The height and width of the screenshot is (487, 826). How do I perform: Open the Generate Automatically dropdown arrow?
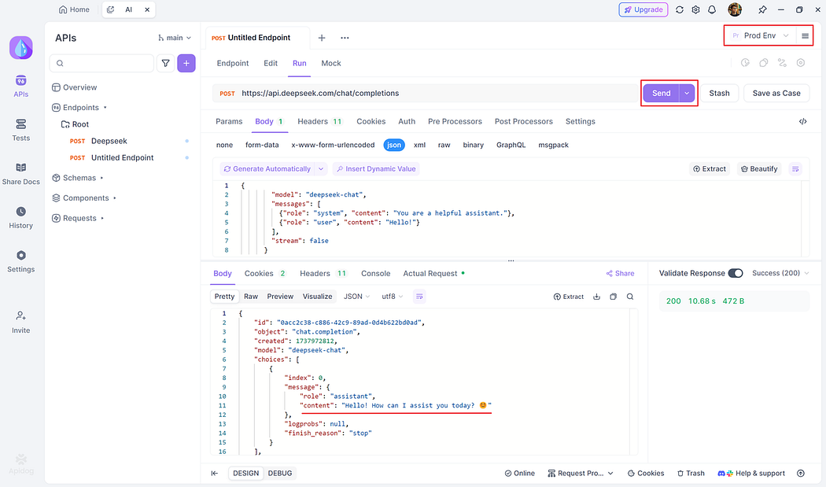pos(321,168)
